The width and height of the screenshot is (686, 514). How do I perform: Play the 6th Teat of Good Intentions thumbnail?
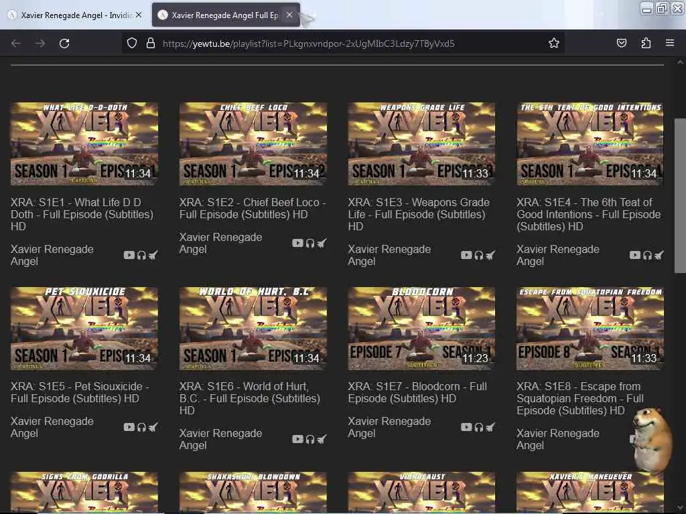coord(590,144)
